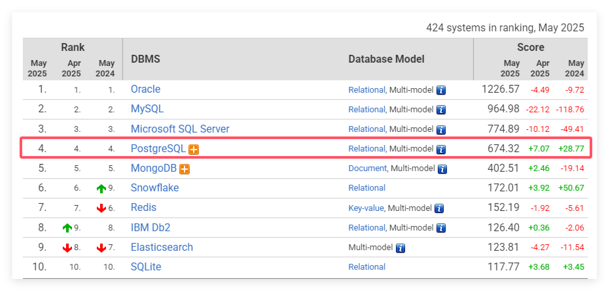The image size is (608, 290).
Task: Click the Relational link in the MySQL row
Action: coord(367,110)
